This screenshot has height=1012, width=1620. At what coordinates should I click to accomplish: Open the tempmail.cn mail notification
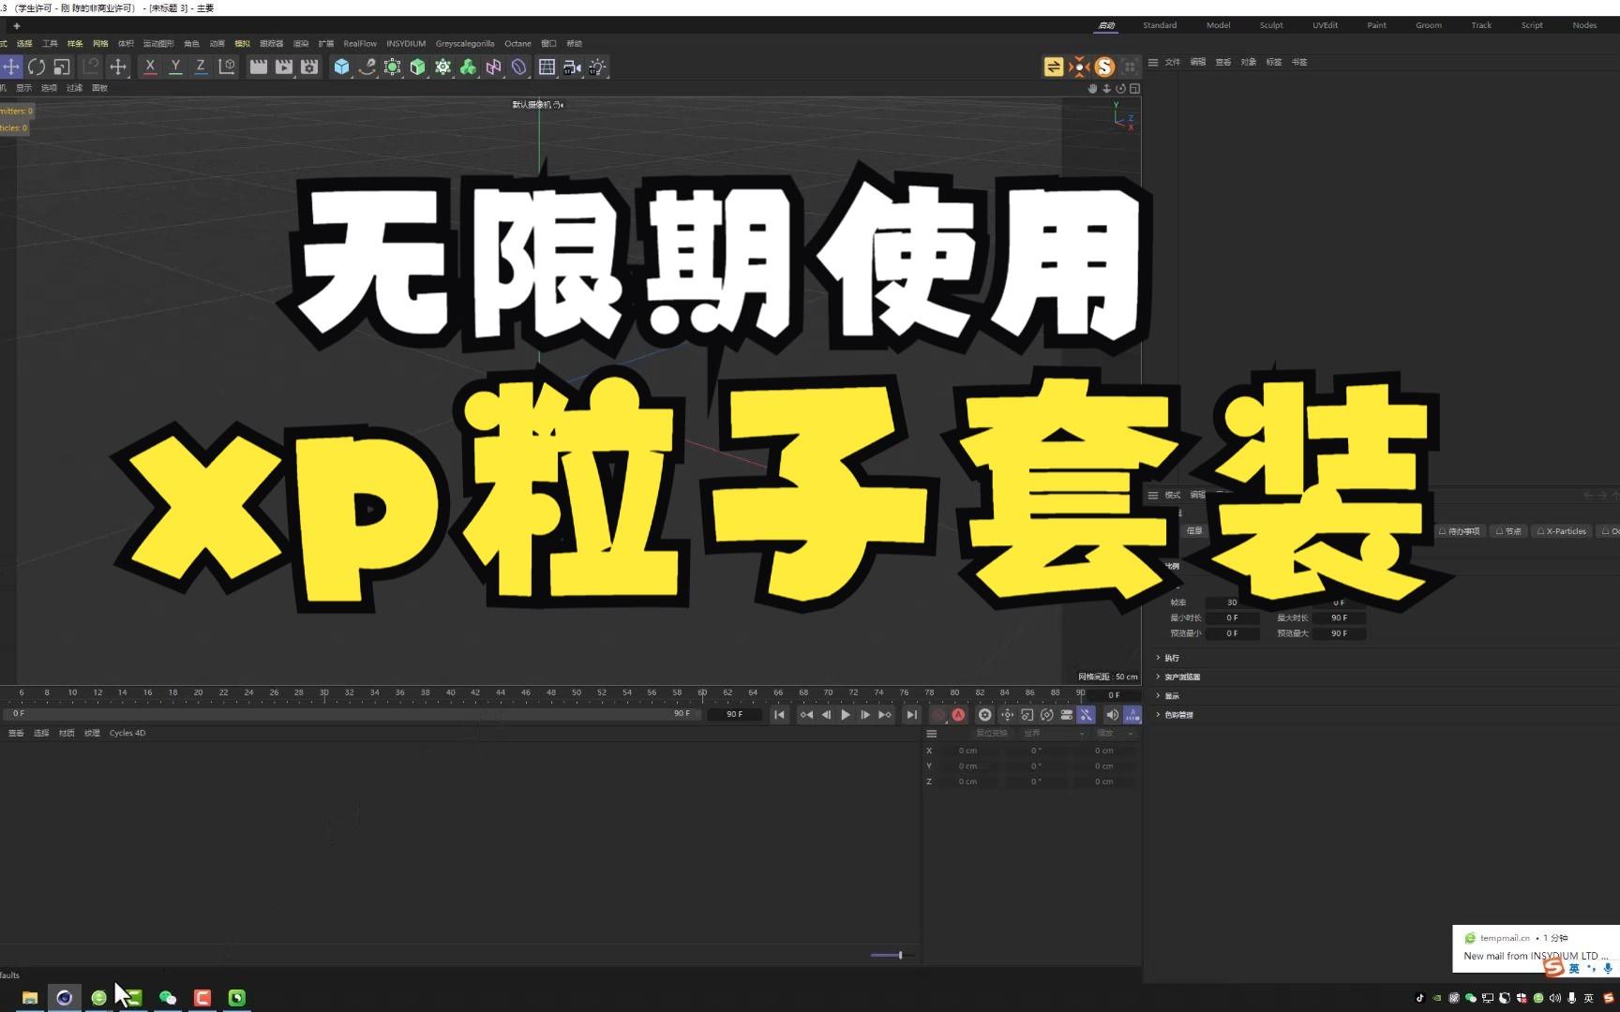[x=1536, y=947]
